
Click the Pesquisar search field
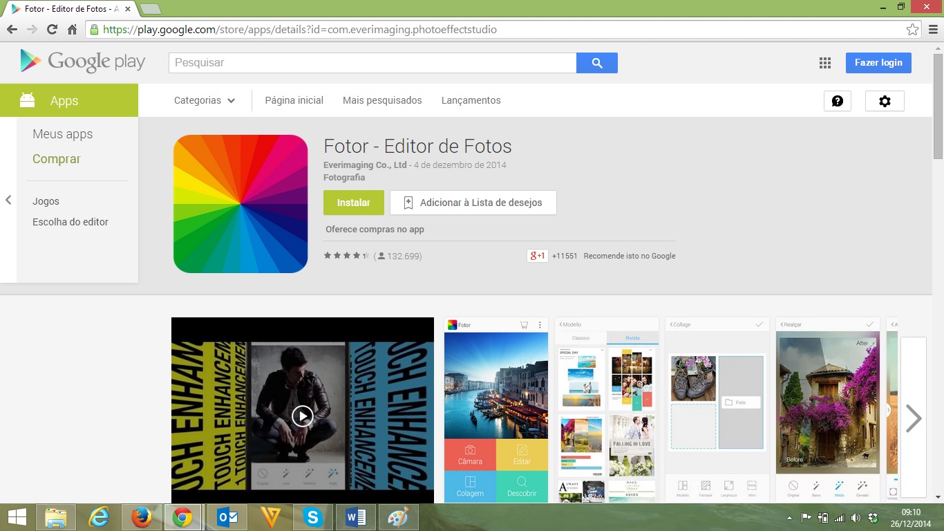click(x=372, y=63)
